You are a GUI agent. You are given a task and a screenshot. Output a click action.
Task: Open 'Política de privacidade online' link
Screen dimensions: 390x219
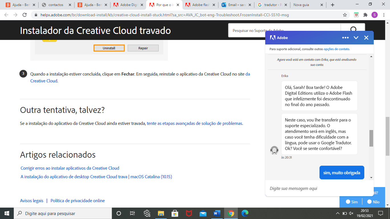tap(78, 201)
